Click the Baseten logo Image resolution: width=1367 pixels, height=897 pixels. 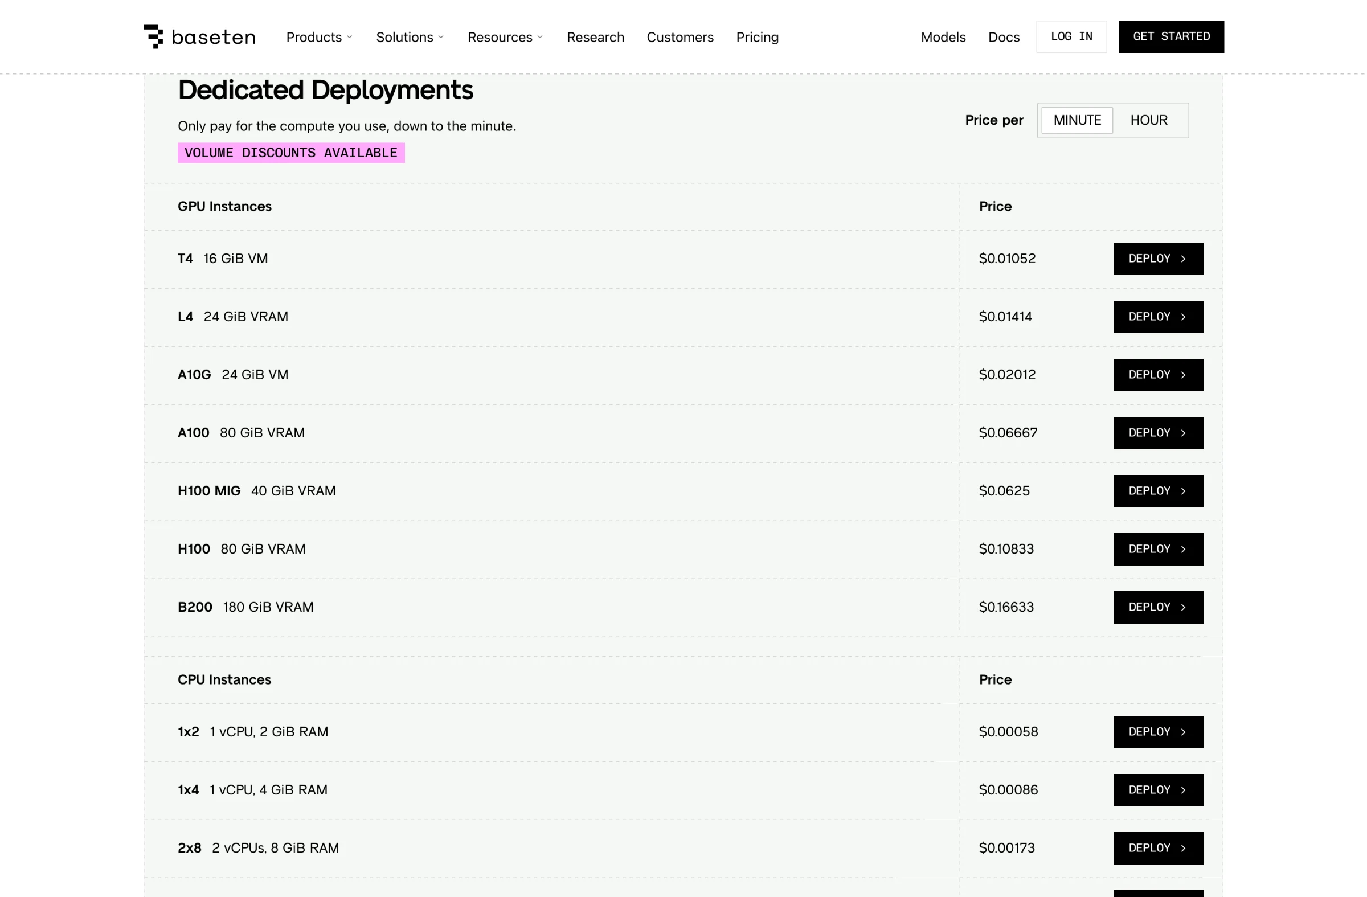(199, 37)
